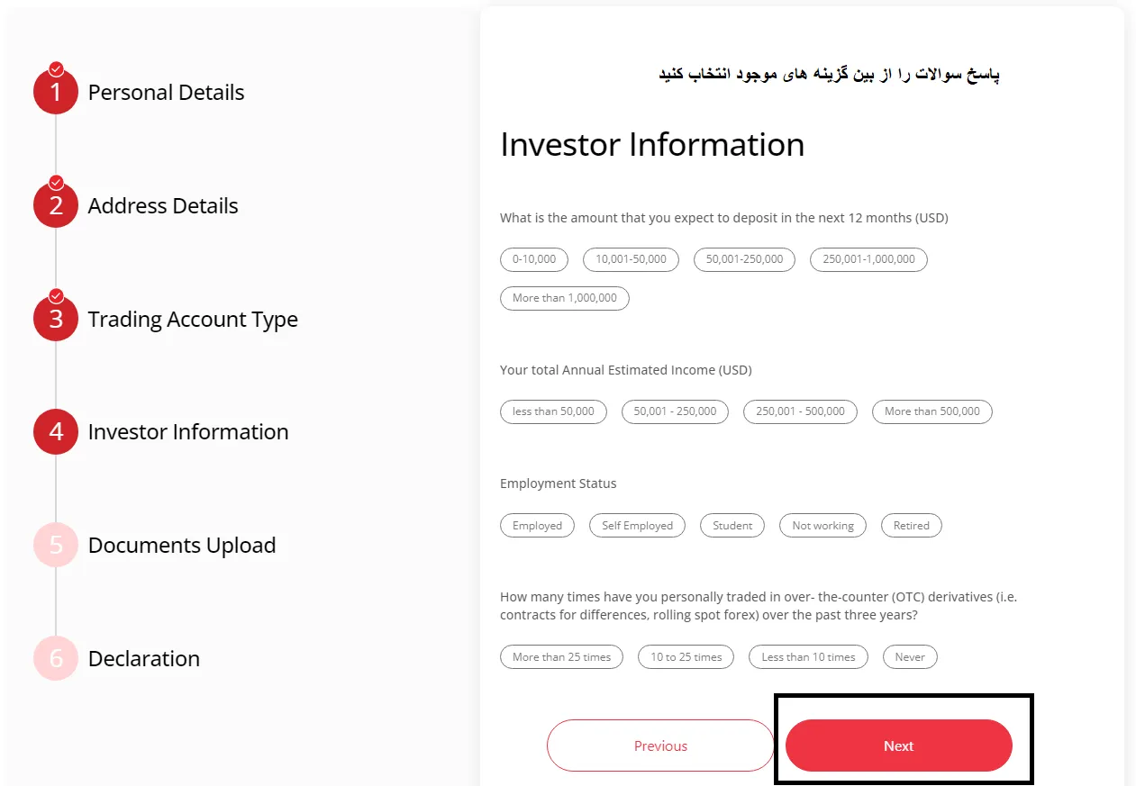The height and width of the screenshot is (786, 1136).
Task: Select Never for OTC trading experience
Action: pyautogui.click(x=910, y=656)
